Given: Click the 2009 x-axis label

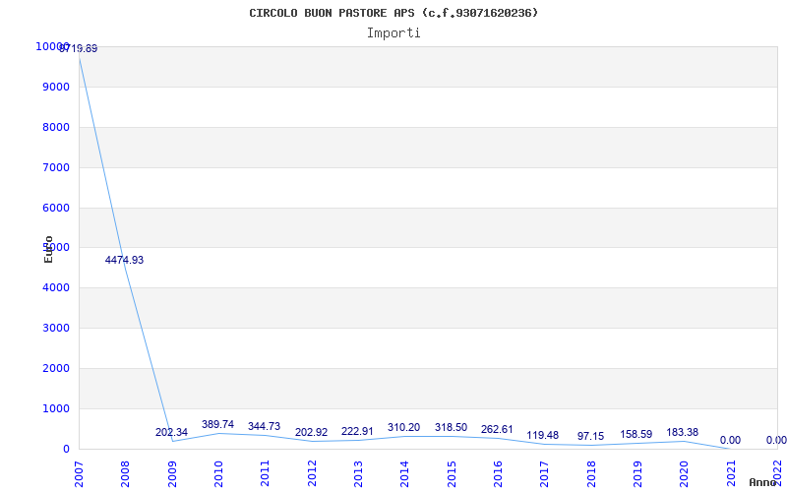Looking at the screenshot, I should tap(172, 473).
